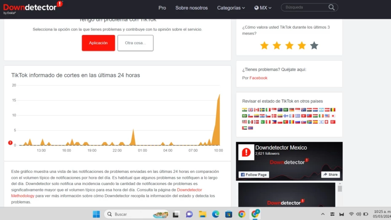
Task: Go to Sobre nosotros page
Action: point(192,8)
